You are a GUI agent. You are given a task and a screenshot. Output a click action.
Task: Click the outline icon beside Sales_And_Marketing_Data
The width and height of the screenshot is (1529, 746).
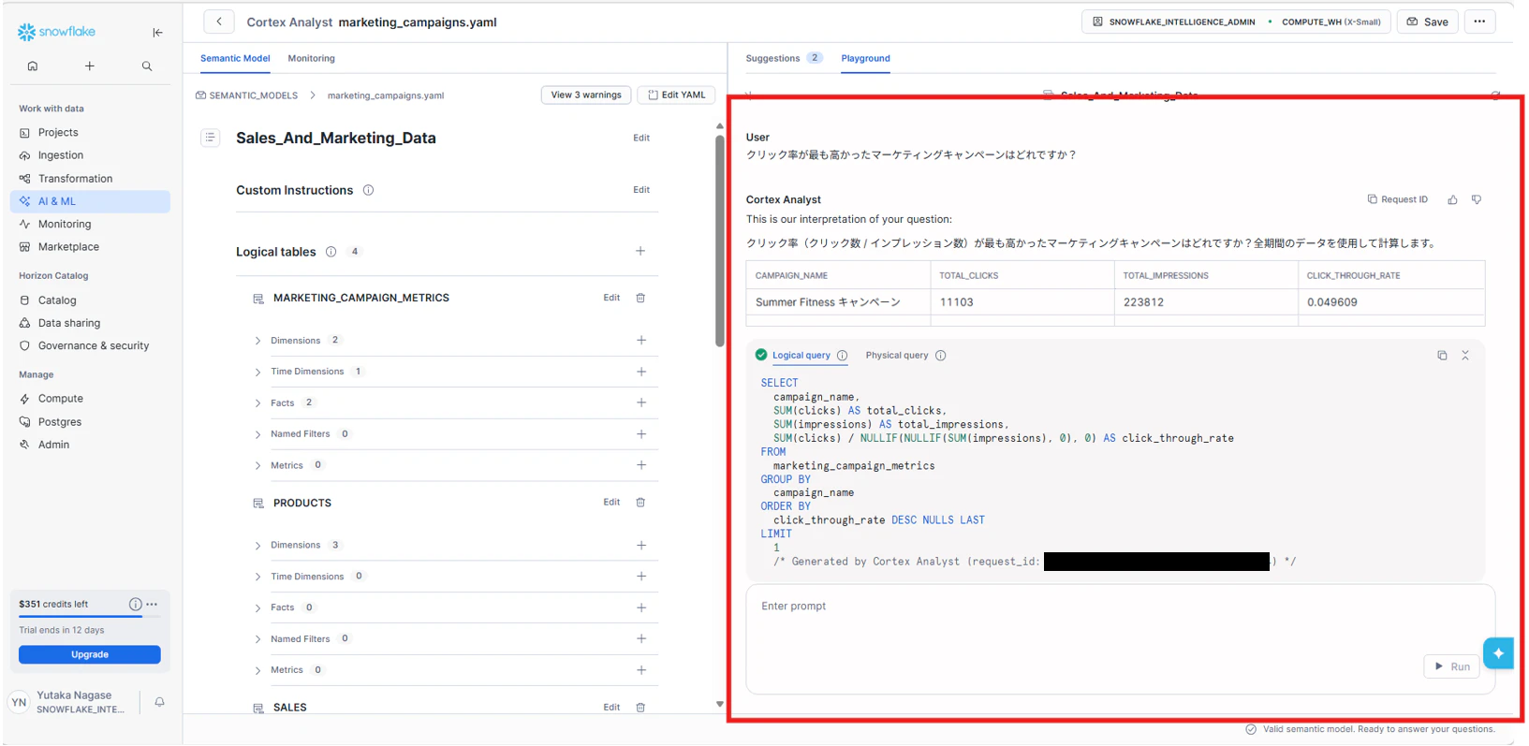point(211,138)
